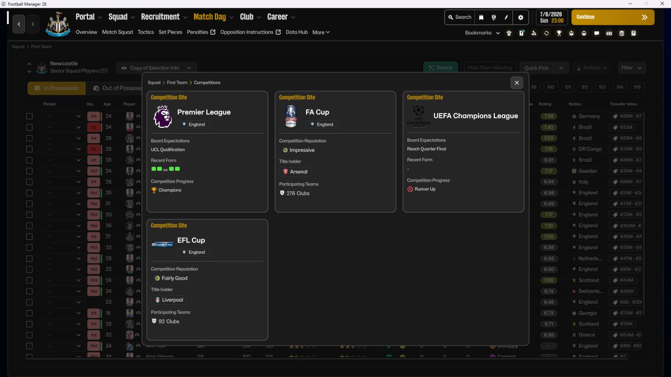Click the UEFA Champions League starball logo

click(x=418, y=116)
